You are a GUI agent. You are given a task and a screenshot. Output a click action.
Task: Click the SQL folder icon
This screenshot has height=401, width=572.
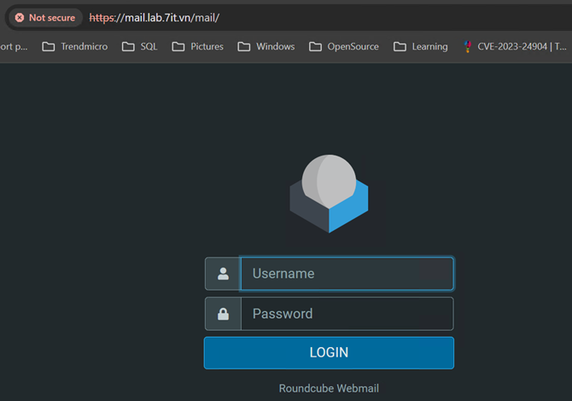click(128, 47)
